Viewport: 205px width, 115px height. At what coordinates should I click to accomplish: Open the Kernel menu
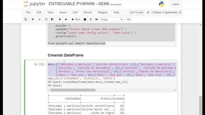[x=87, y=12]
